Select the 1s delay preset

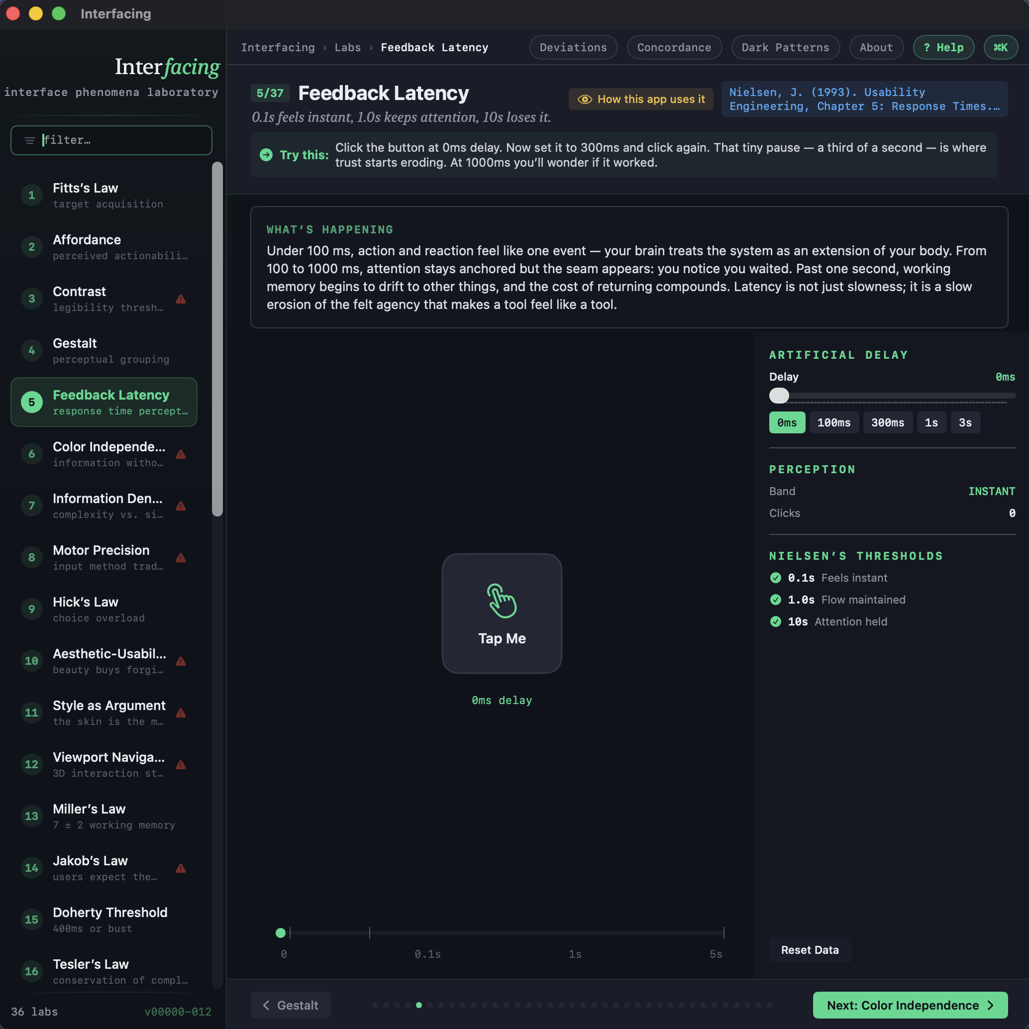coord(931,422)
